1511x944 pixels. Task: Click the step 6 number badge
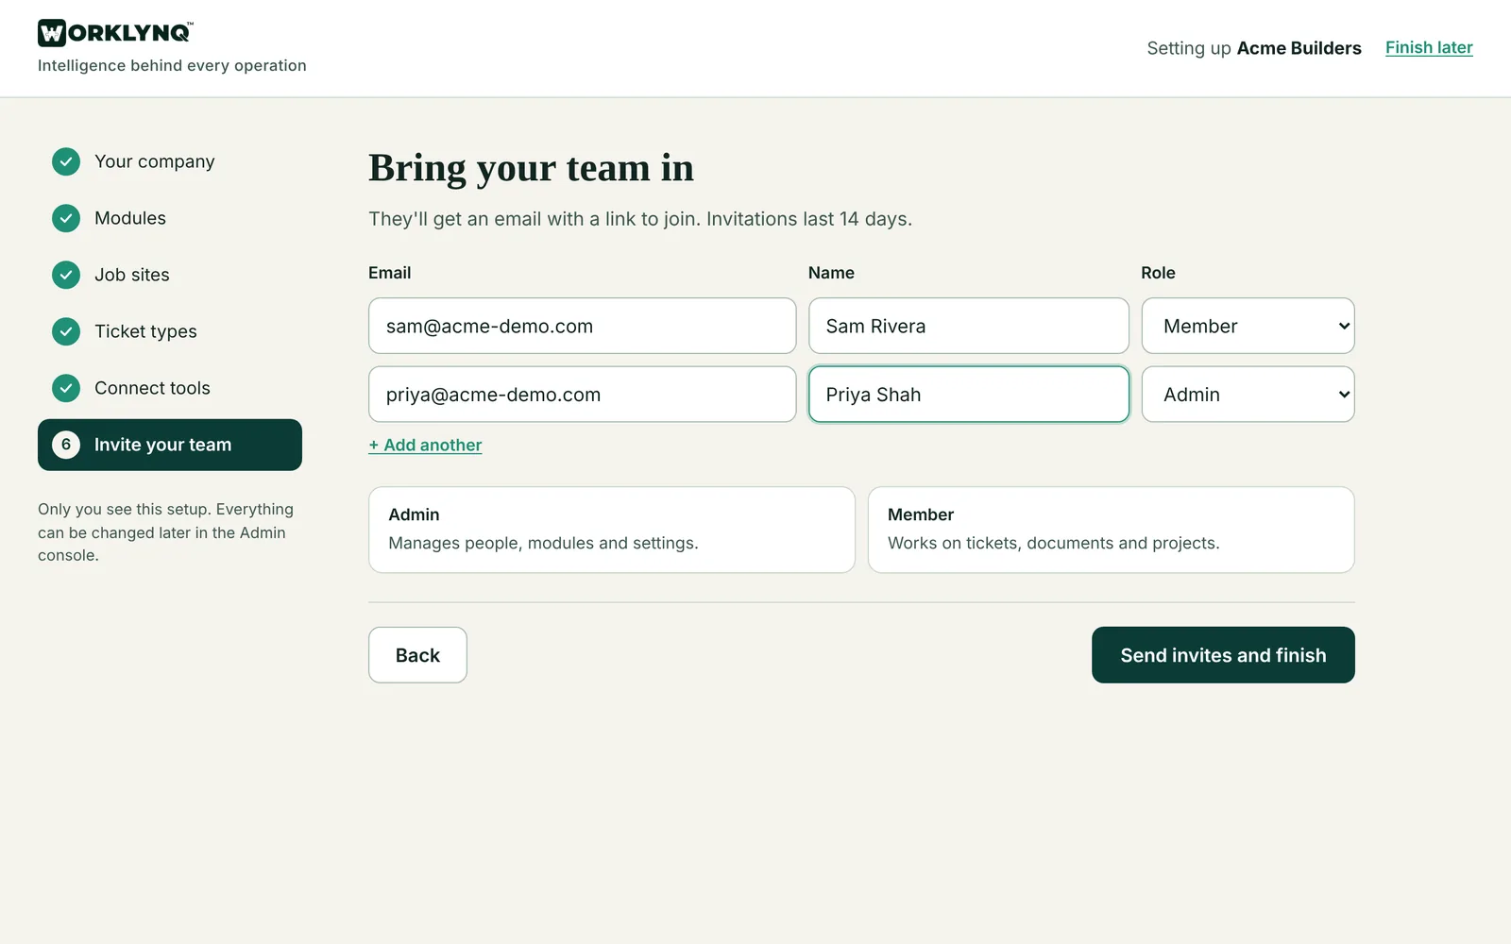[66, 445]
